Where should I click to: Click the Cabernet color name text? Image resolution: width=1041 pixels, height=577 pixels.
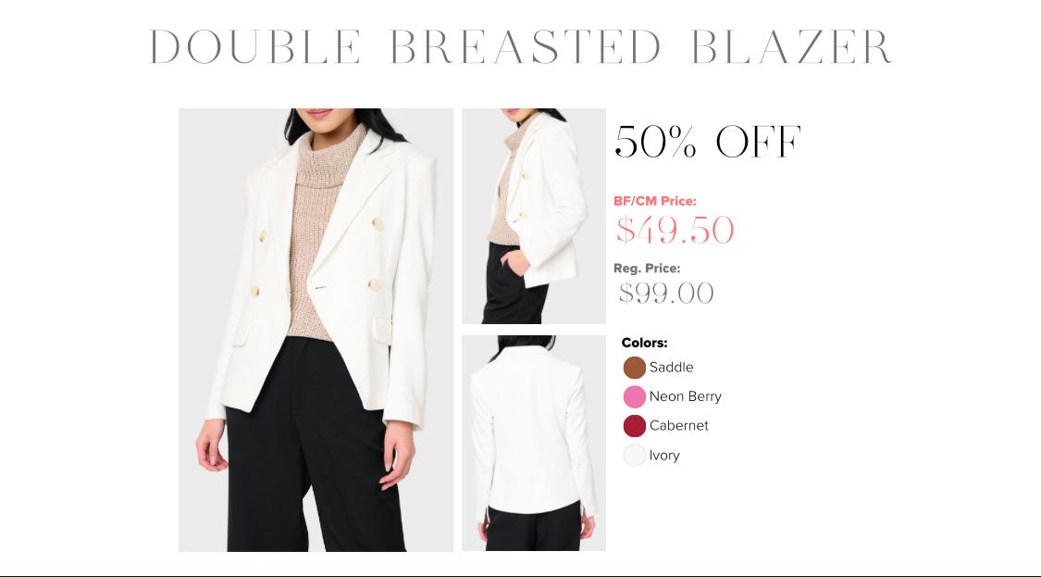click(x=678, y=426)
